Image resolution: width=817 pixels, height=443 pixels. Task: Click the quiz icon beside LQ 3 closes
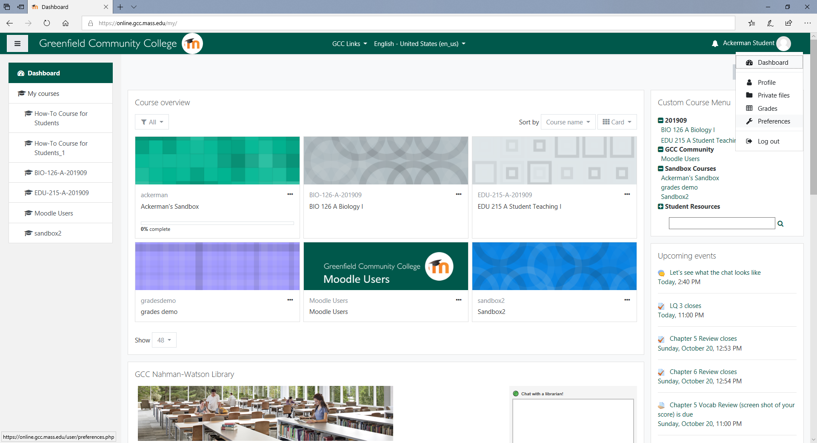(x=661, y=306)
